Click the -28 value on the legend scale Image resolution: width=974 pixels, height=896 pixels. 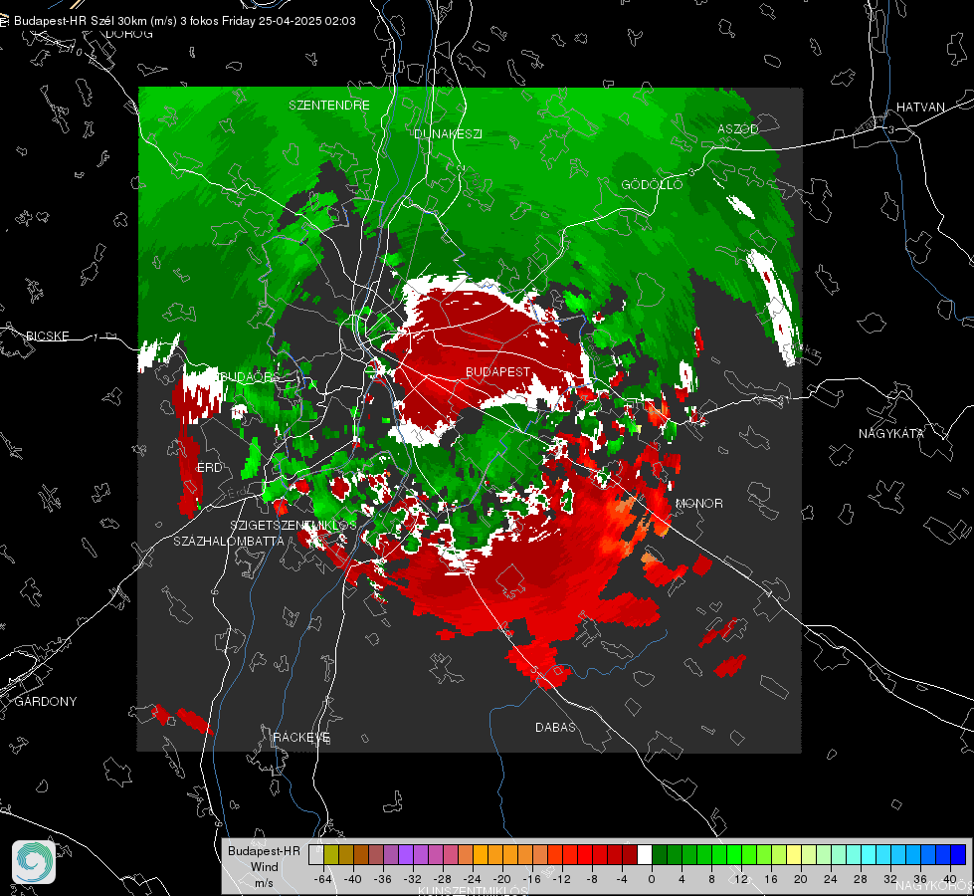point(443,879)
